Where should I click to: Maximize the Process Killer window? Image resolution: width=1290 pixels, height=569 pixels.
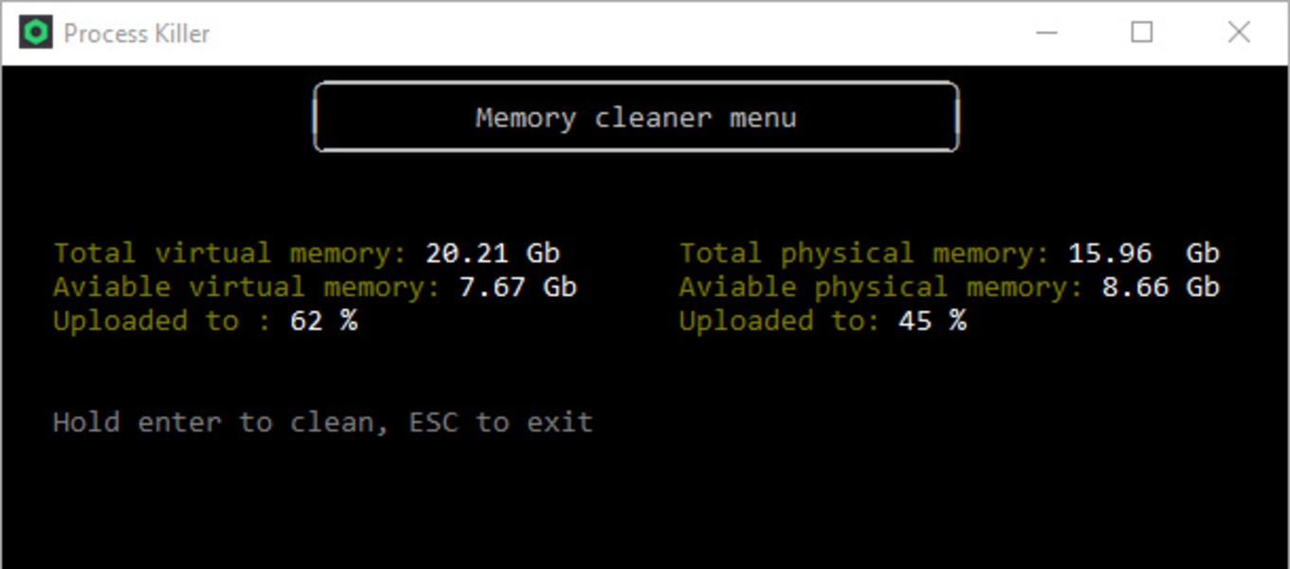click(x=1142, y=33)
